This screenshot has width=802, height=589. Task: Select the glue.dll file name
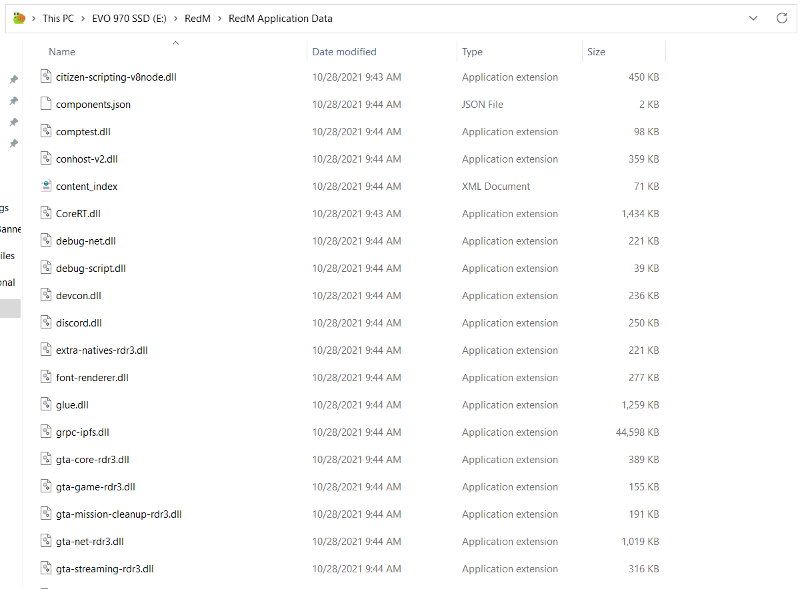(x=72, y=404)
